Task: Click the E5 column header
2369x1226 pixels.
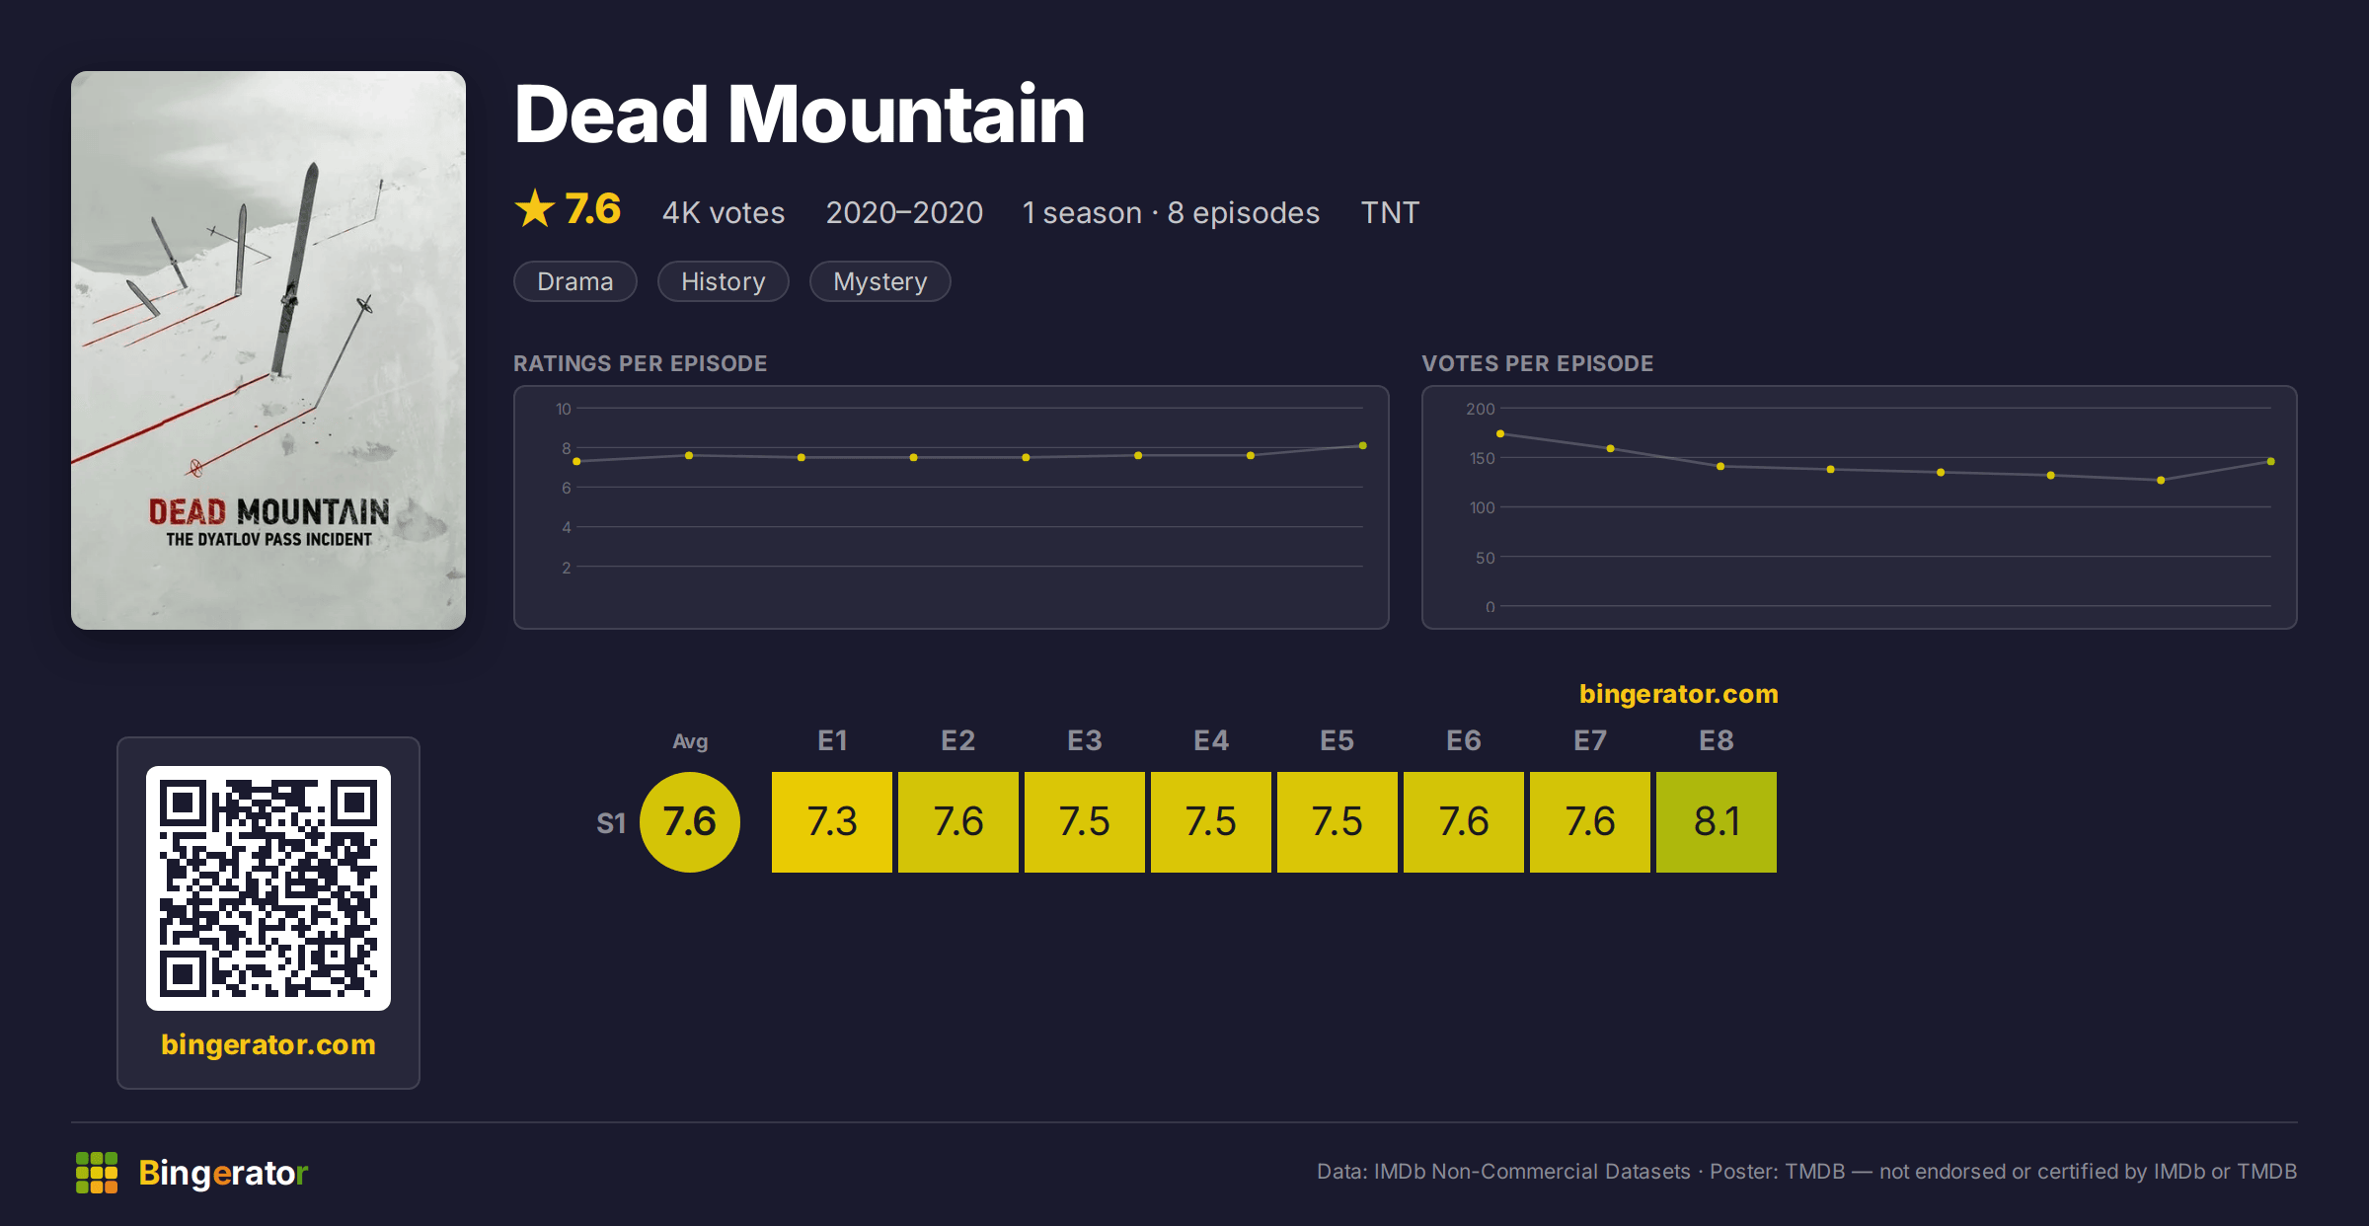Action: (1337, 740)
